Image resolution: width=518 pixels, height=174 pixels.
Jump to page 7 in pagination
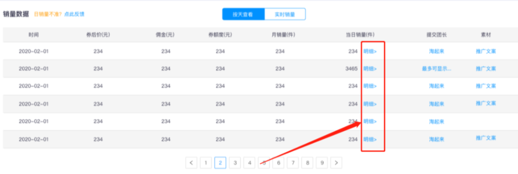point(293,163)
